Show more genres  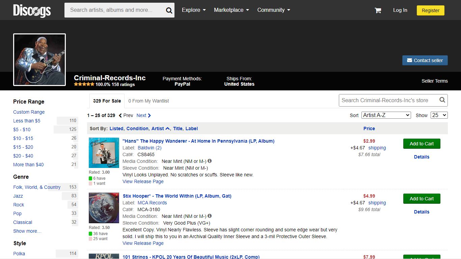coord(27,231)
